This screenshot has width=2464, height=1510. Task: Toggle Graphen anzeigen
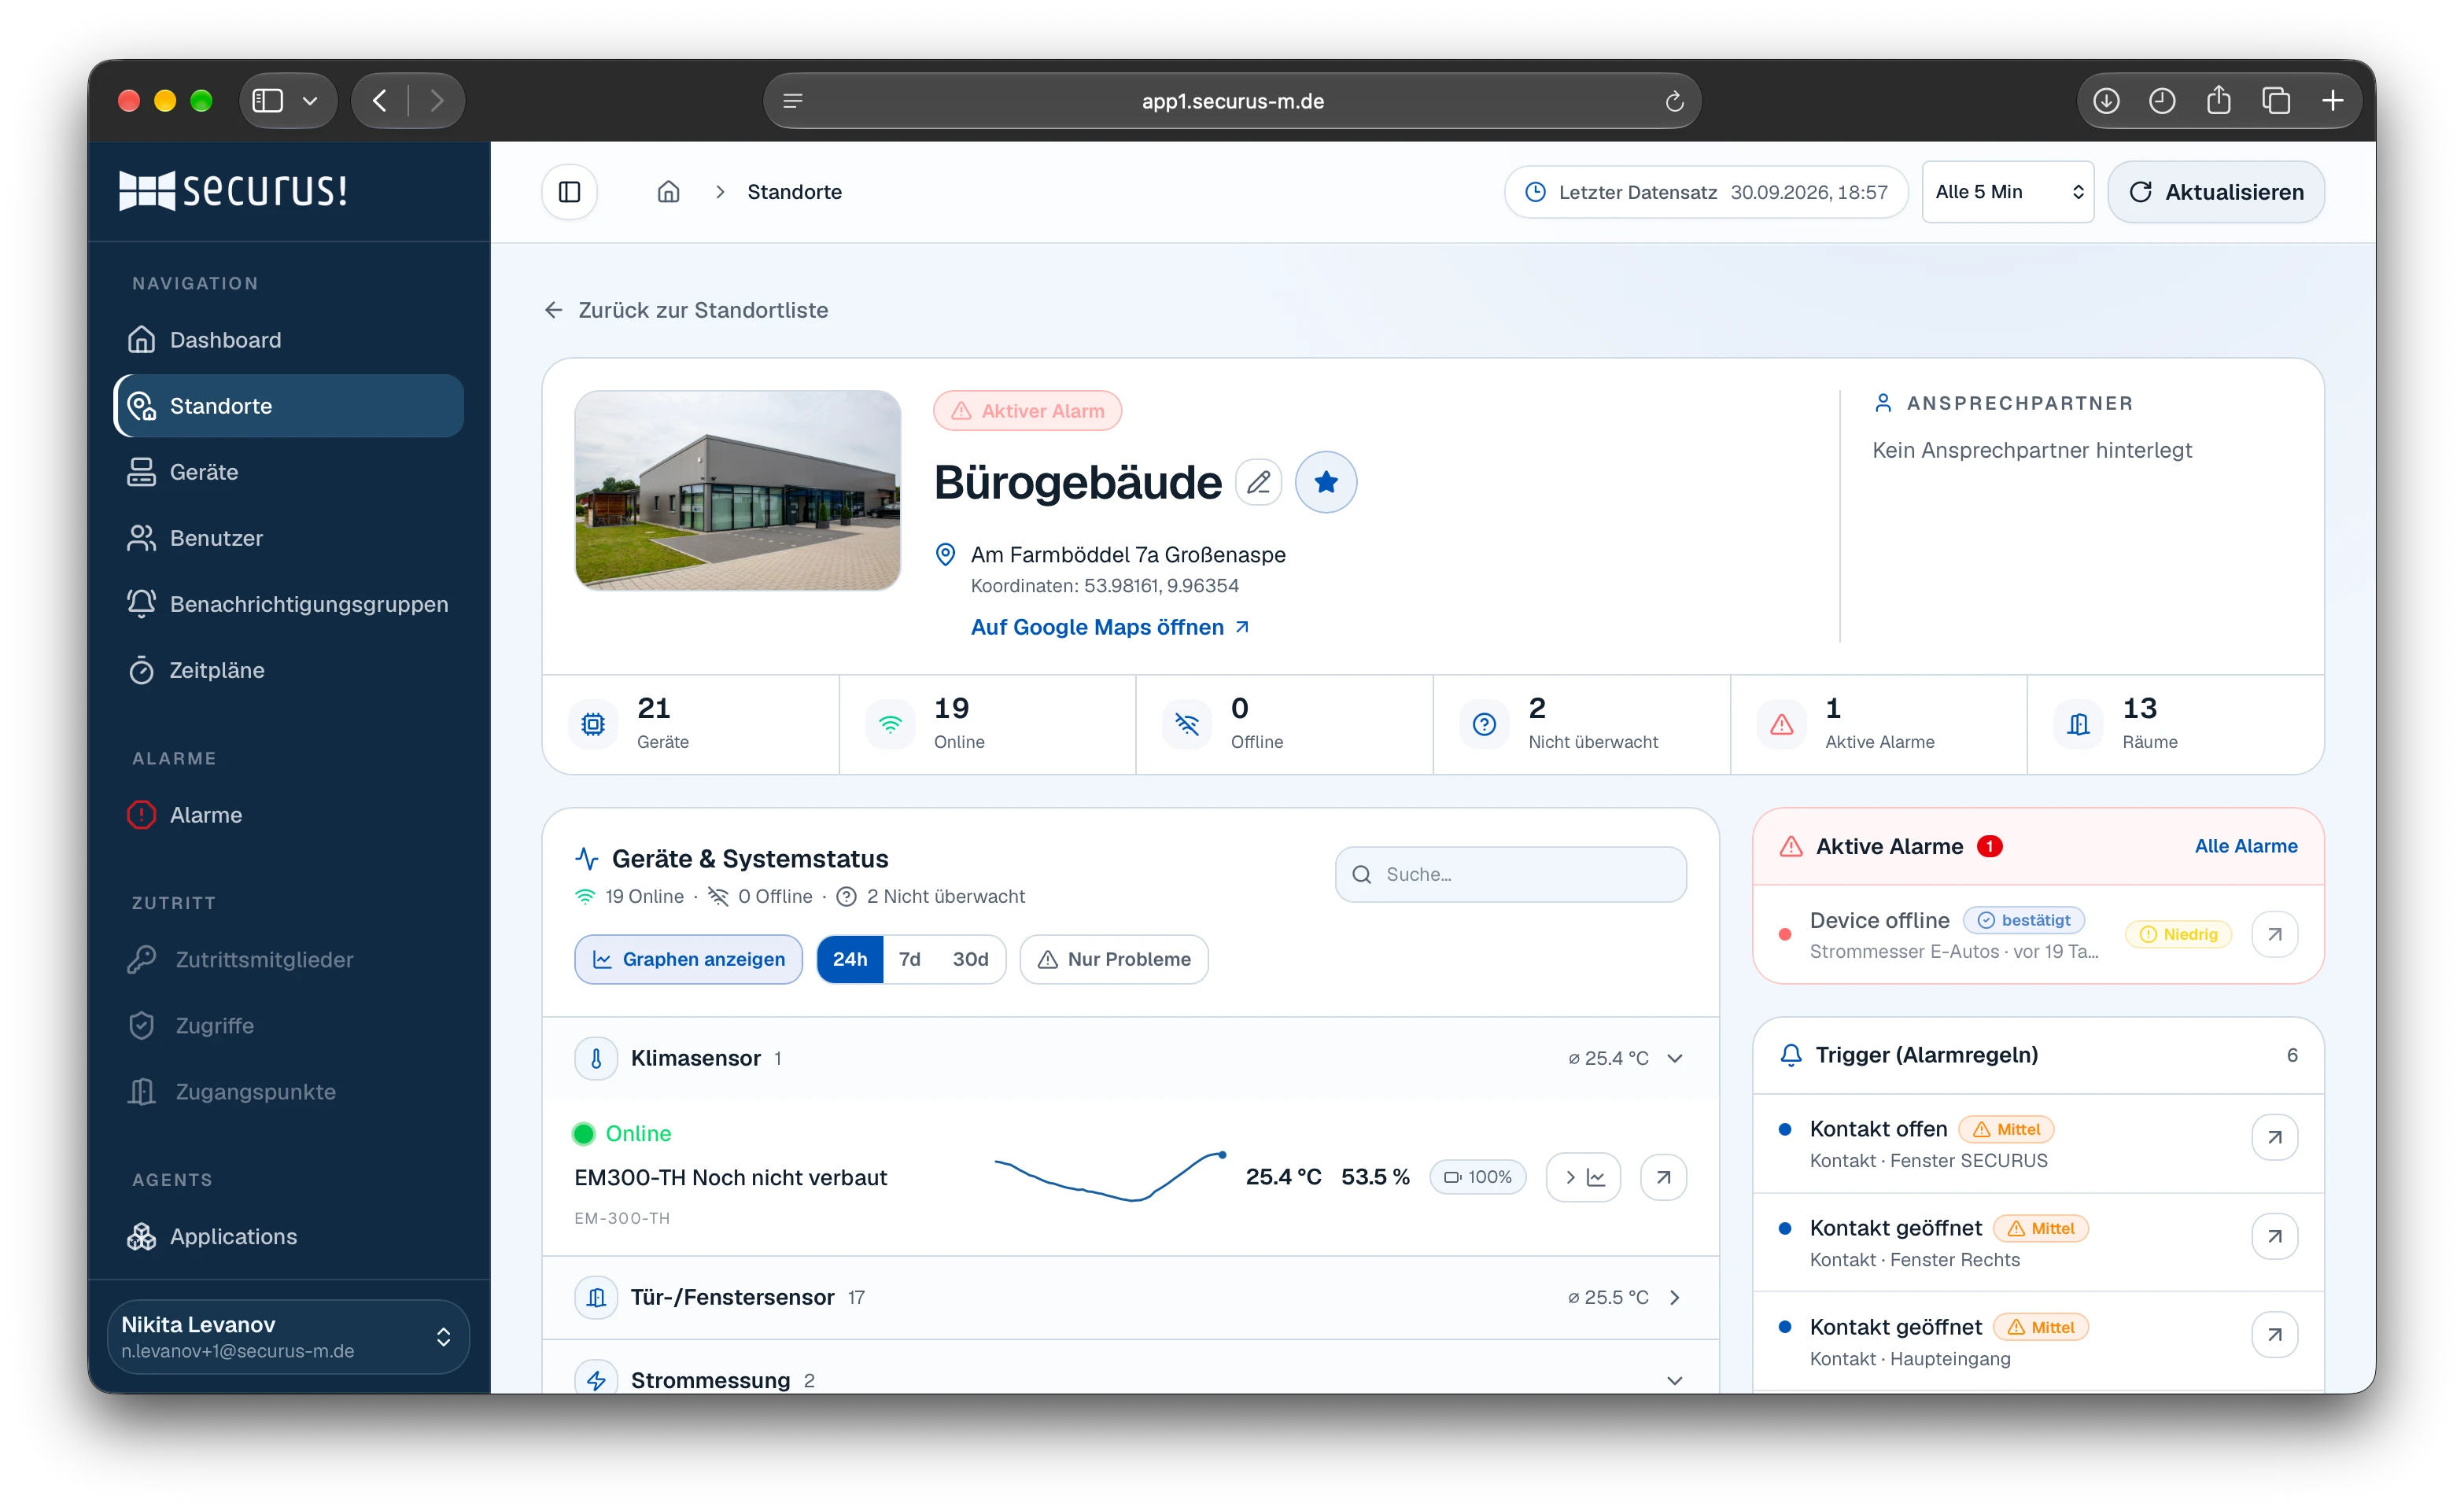(x=688, y=959)
